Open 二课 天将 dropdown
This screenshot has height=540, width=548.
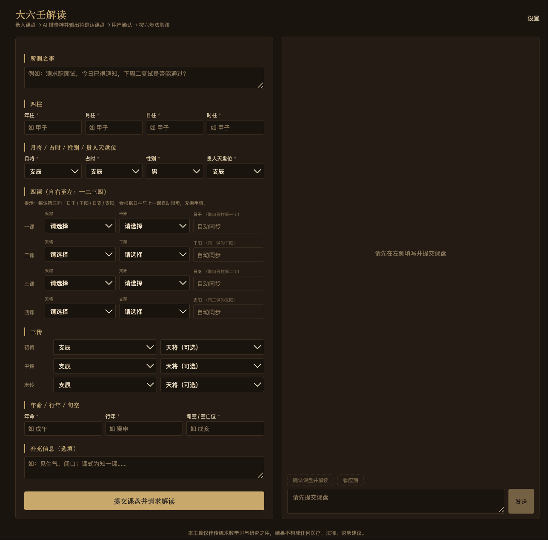(80, 254)
